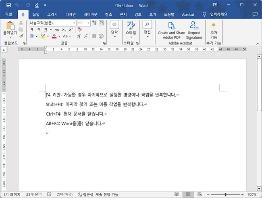Toggle bold formatting
Screen dimensions: 262x198
32,29
